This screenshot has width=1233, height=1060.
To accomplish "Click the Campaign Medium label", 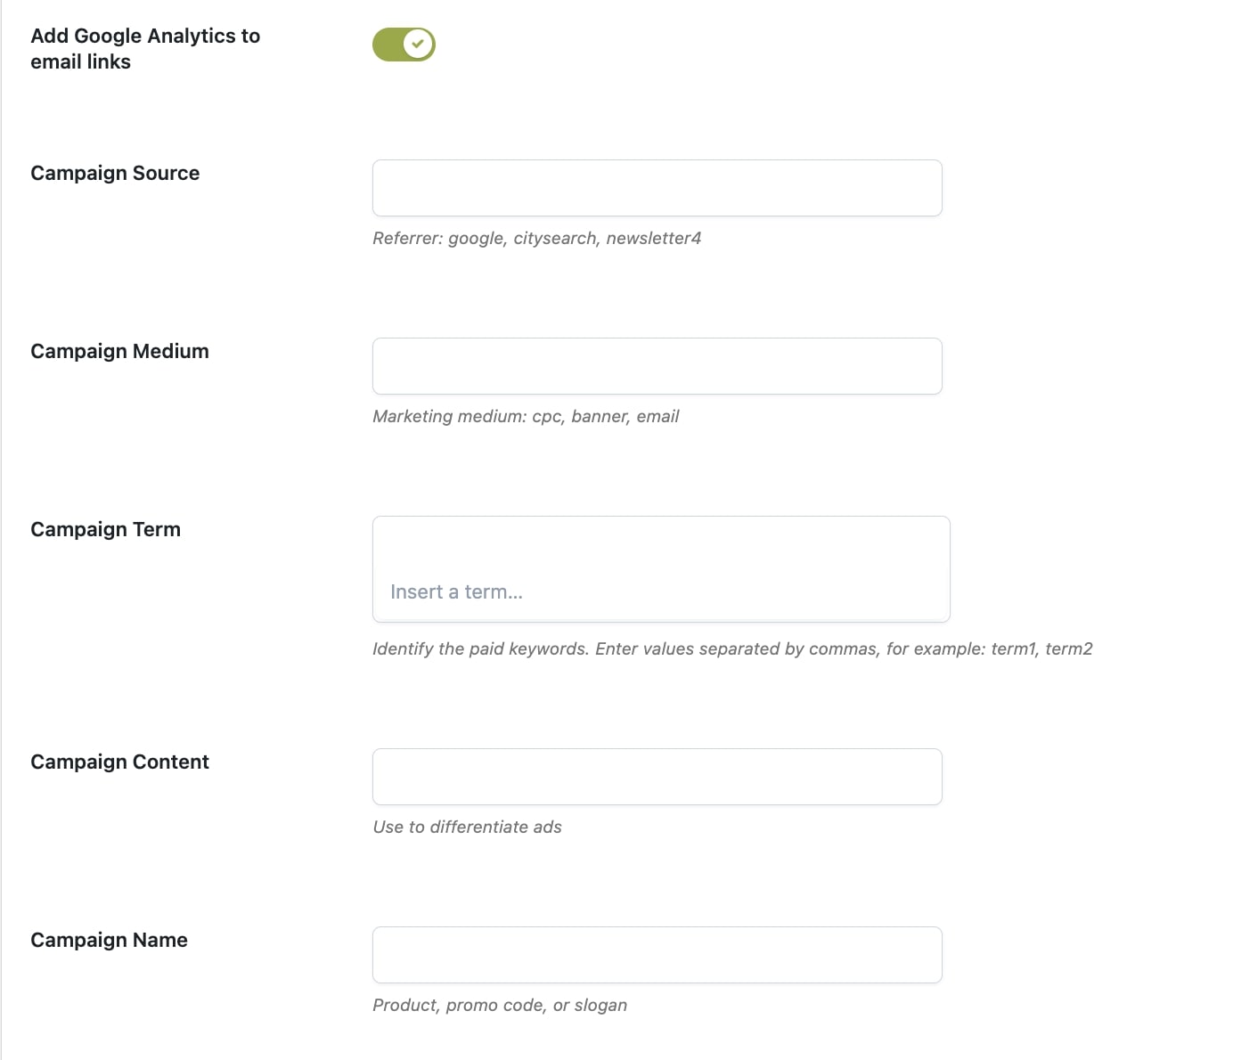I will 119,351.
